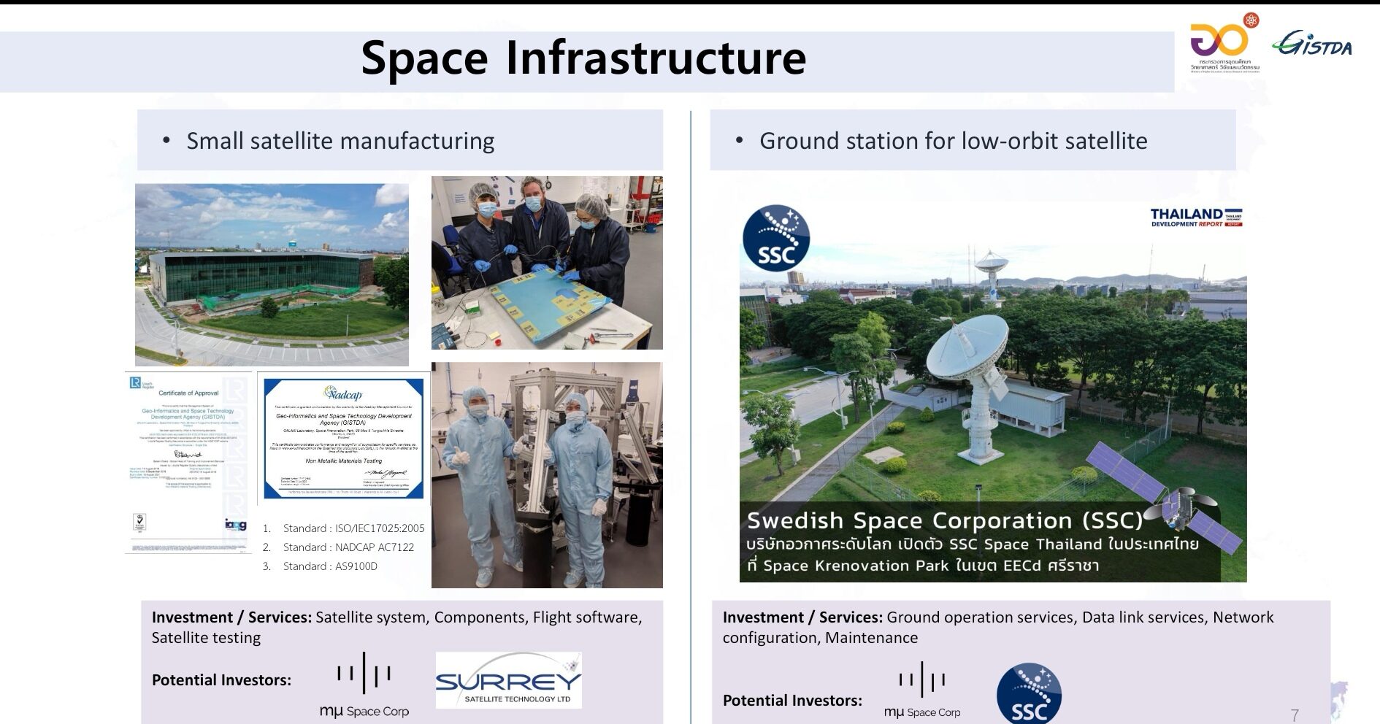Screen dimensions: 1380x724
Task: Select Standard : NADCAP AC7122 line
Action: pyautogui.click(x=348, y=547)
